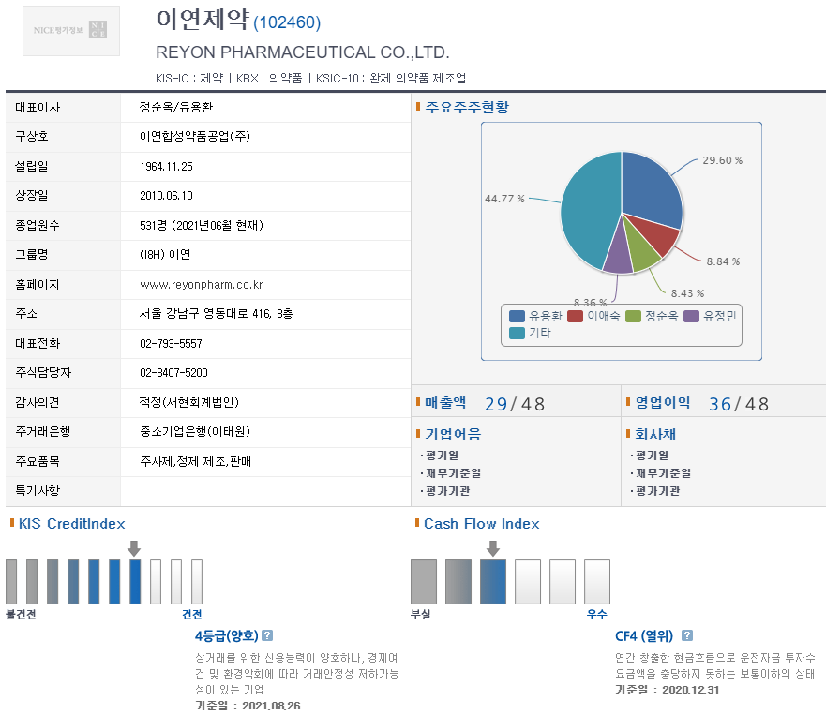Click the help icon next to CF4 (열위)
826x716 pixels.
click(687, 635)
